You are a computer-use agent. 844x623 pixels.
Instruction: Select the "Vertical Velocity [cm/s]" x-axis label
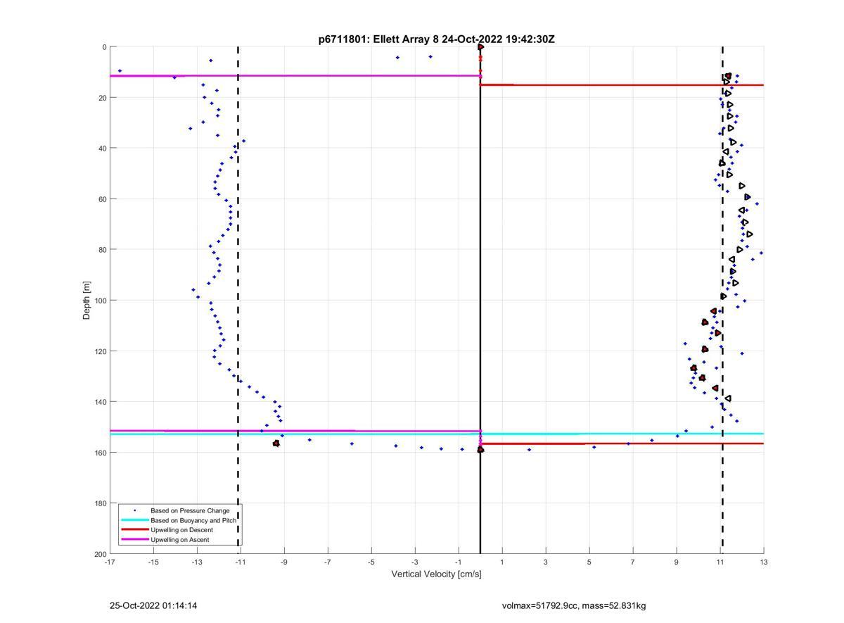point(436,574)
